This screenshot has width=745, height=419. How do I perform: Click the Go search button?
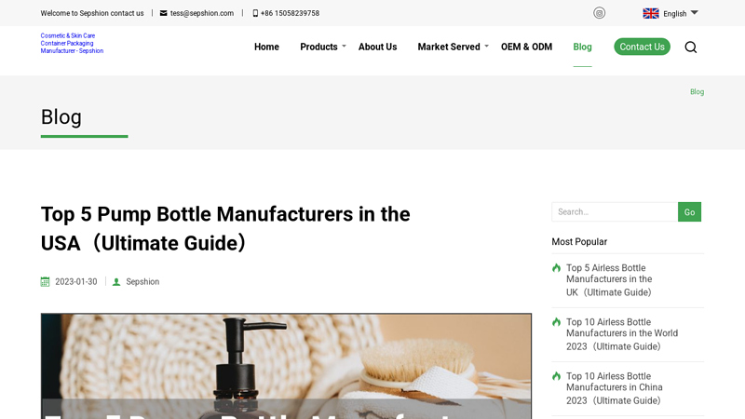point(689,212)
